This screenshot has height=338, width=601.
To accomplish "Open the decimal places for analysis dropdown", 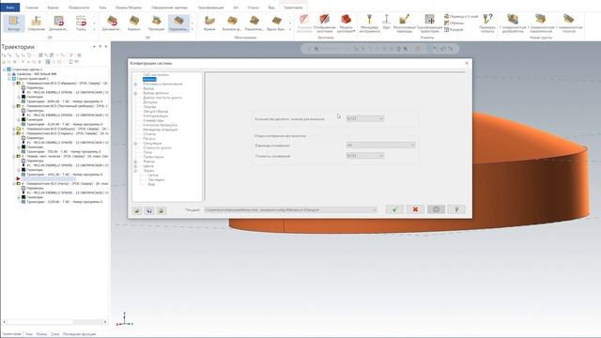I will 364,119.
